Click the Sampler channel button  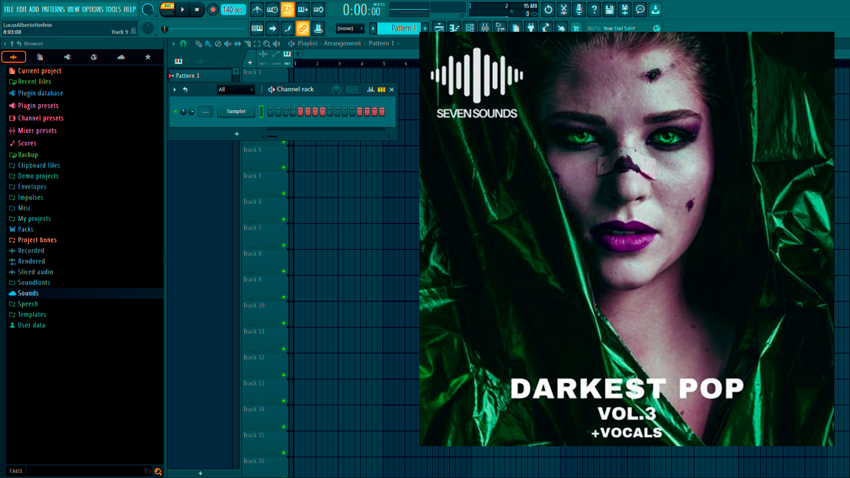pyautogui.click(x=236, y=111)
